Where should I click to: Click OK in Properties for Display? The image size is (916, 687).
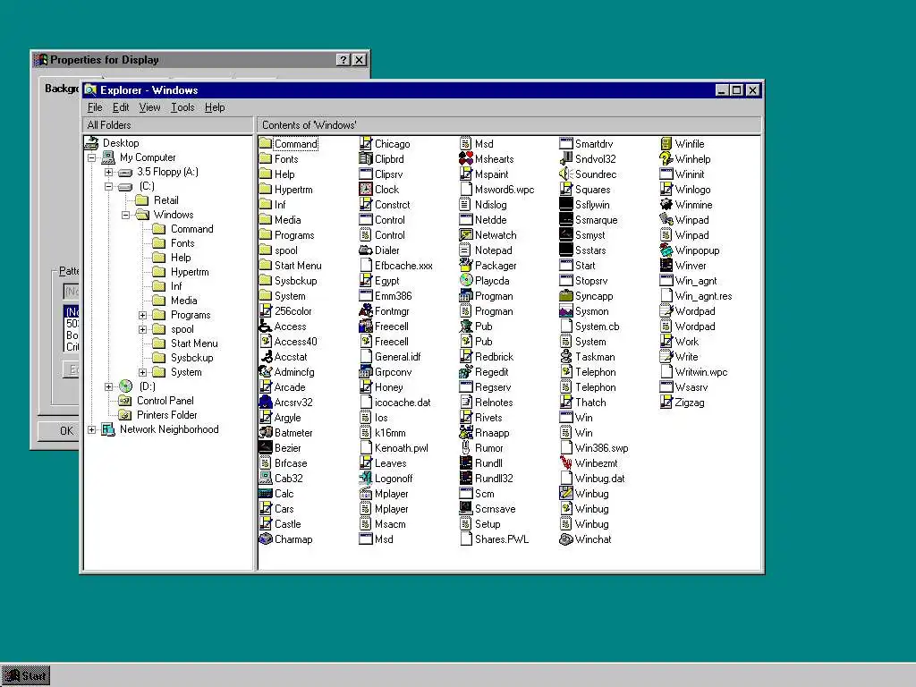pos(59,430)
